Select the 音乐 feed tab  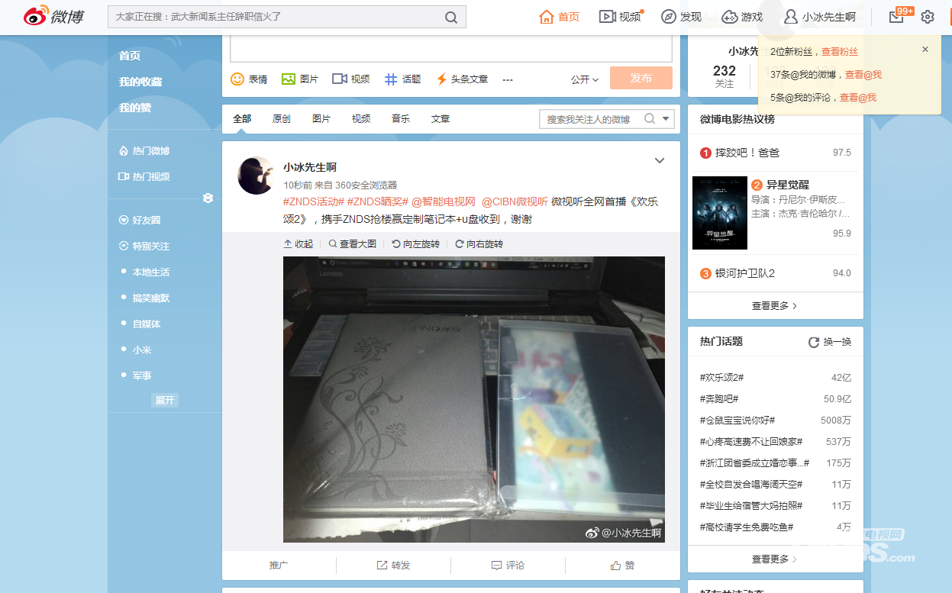[x=401, y=119]
